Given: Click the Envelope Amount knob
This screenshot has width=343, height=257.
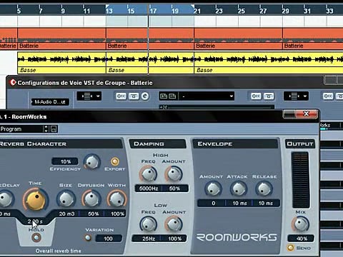Looking at the screenshot, I should tap(213, 188).
